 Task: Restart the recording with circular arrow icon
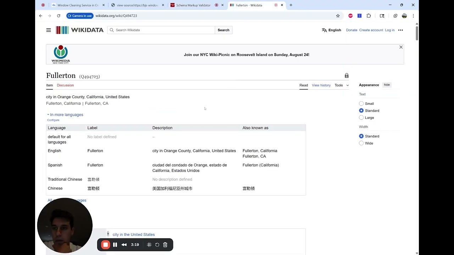157,245
